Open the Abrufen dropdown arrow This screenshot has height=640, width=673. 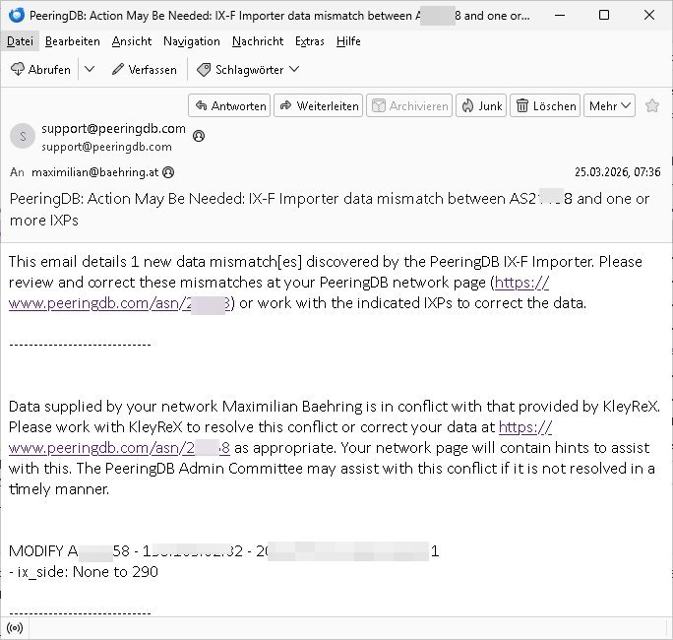[x=89, y=69]
